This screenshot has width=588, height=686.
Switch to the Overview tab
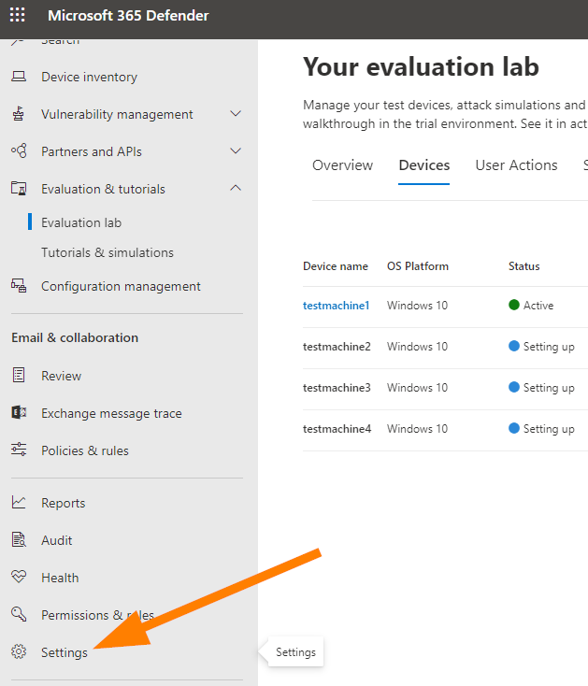pyautogui.click(x=342, y=165)
